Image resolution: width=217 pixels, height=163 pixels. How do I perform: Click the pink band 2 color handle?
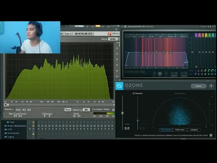tap(199, 35)
